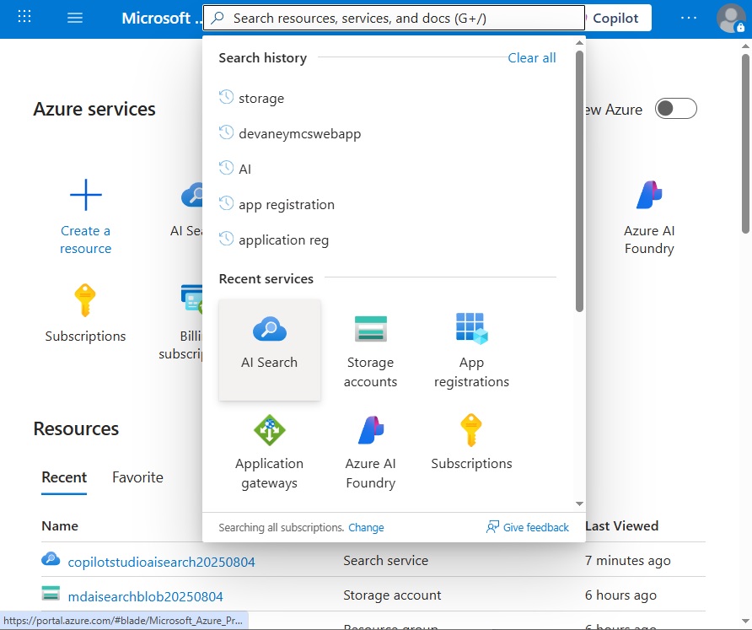Click the Microsoft Azure portal title

click(x=162, y=19)
